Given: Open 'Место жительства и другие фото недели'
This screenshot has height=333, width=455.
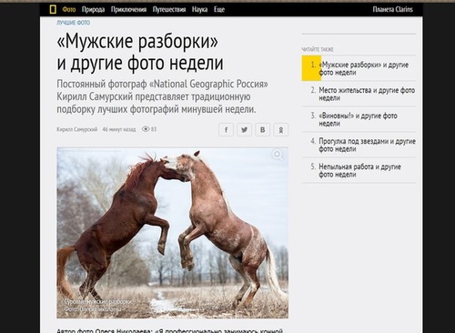Looking at the screenshot, I should (367, 94).
